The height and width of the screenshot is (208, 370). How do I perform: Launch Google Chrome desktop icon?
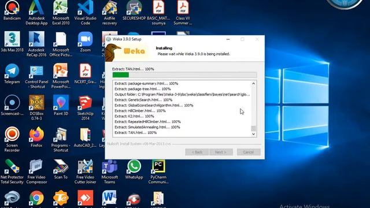(x=36, y=199)
